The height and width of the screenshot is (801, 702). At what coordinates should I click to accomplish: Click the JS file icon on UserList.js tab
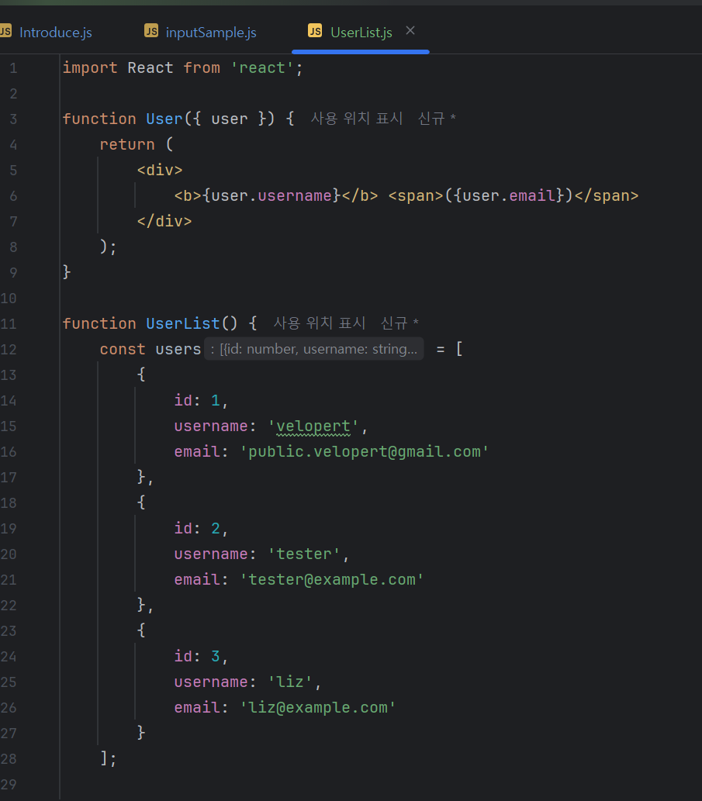[315, 31]
